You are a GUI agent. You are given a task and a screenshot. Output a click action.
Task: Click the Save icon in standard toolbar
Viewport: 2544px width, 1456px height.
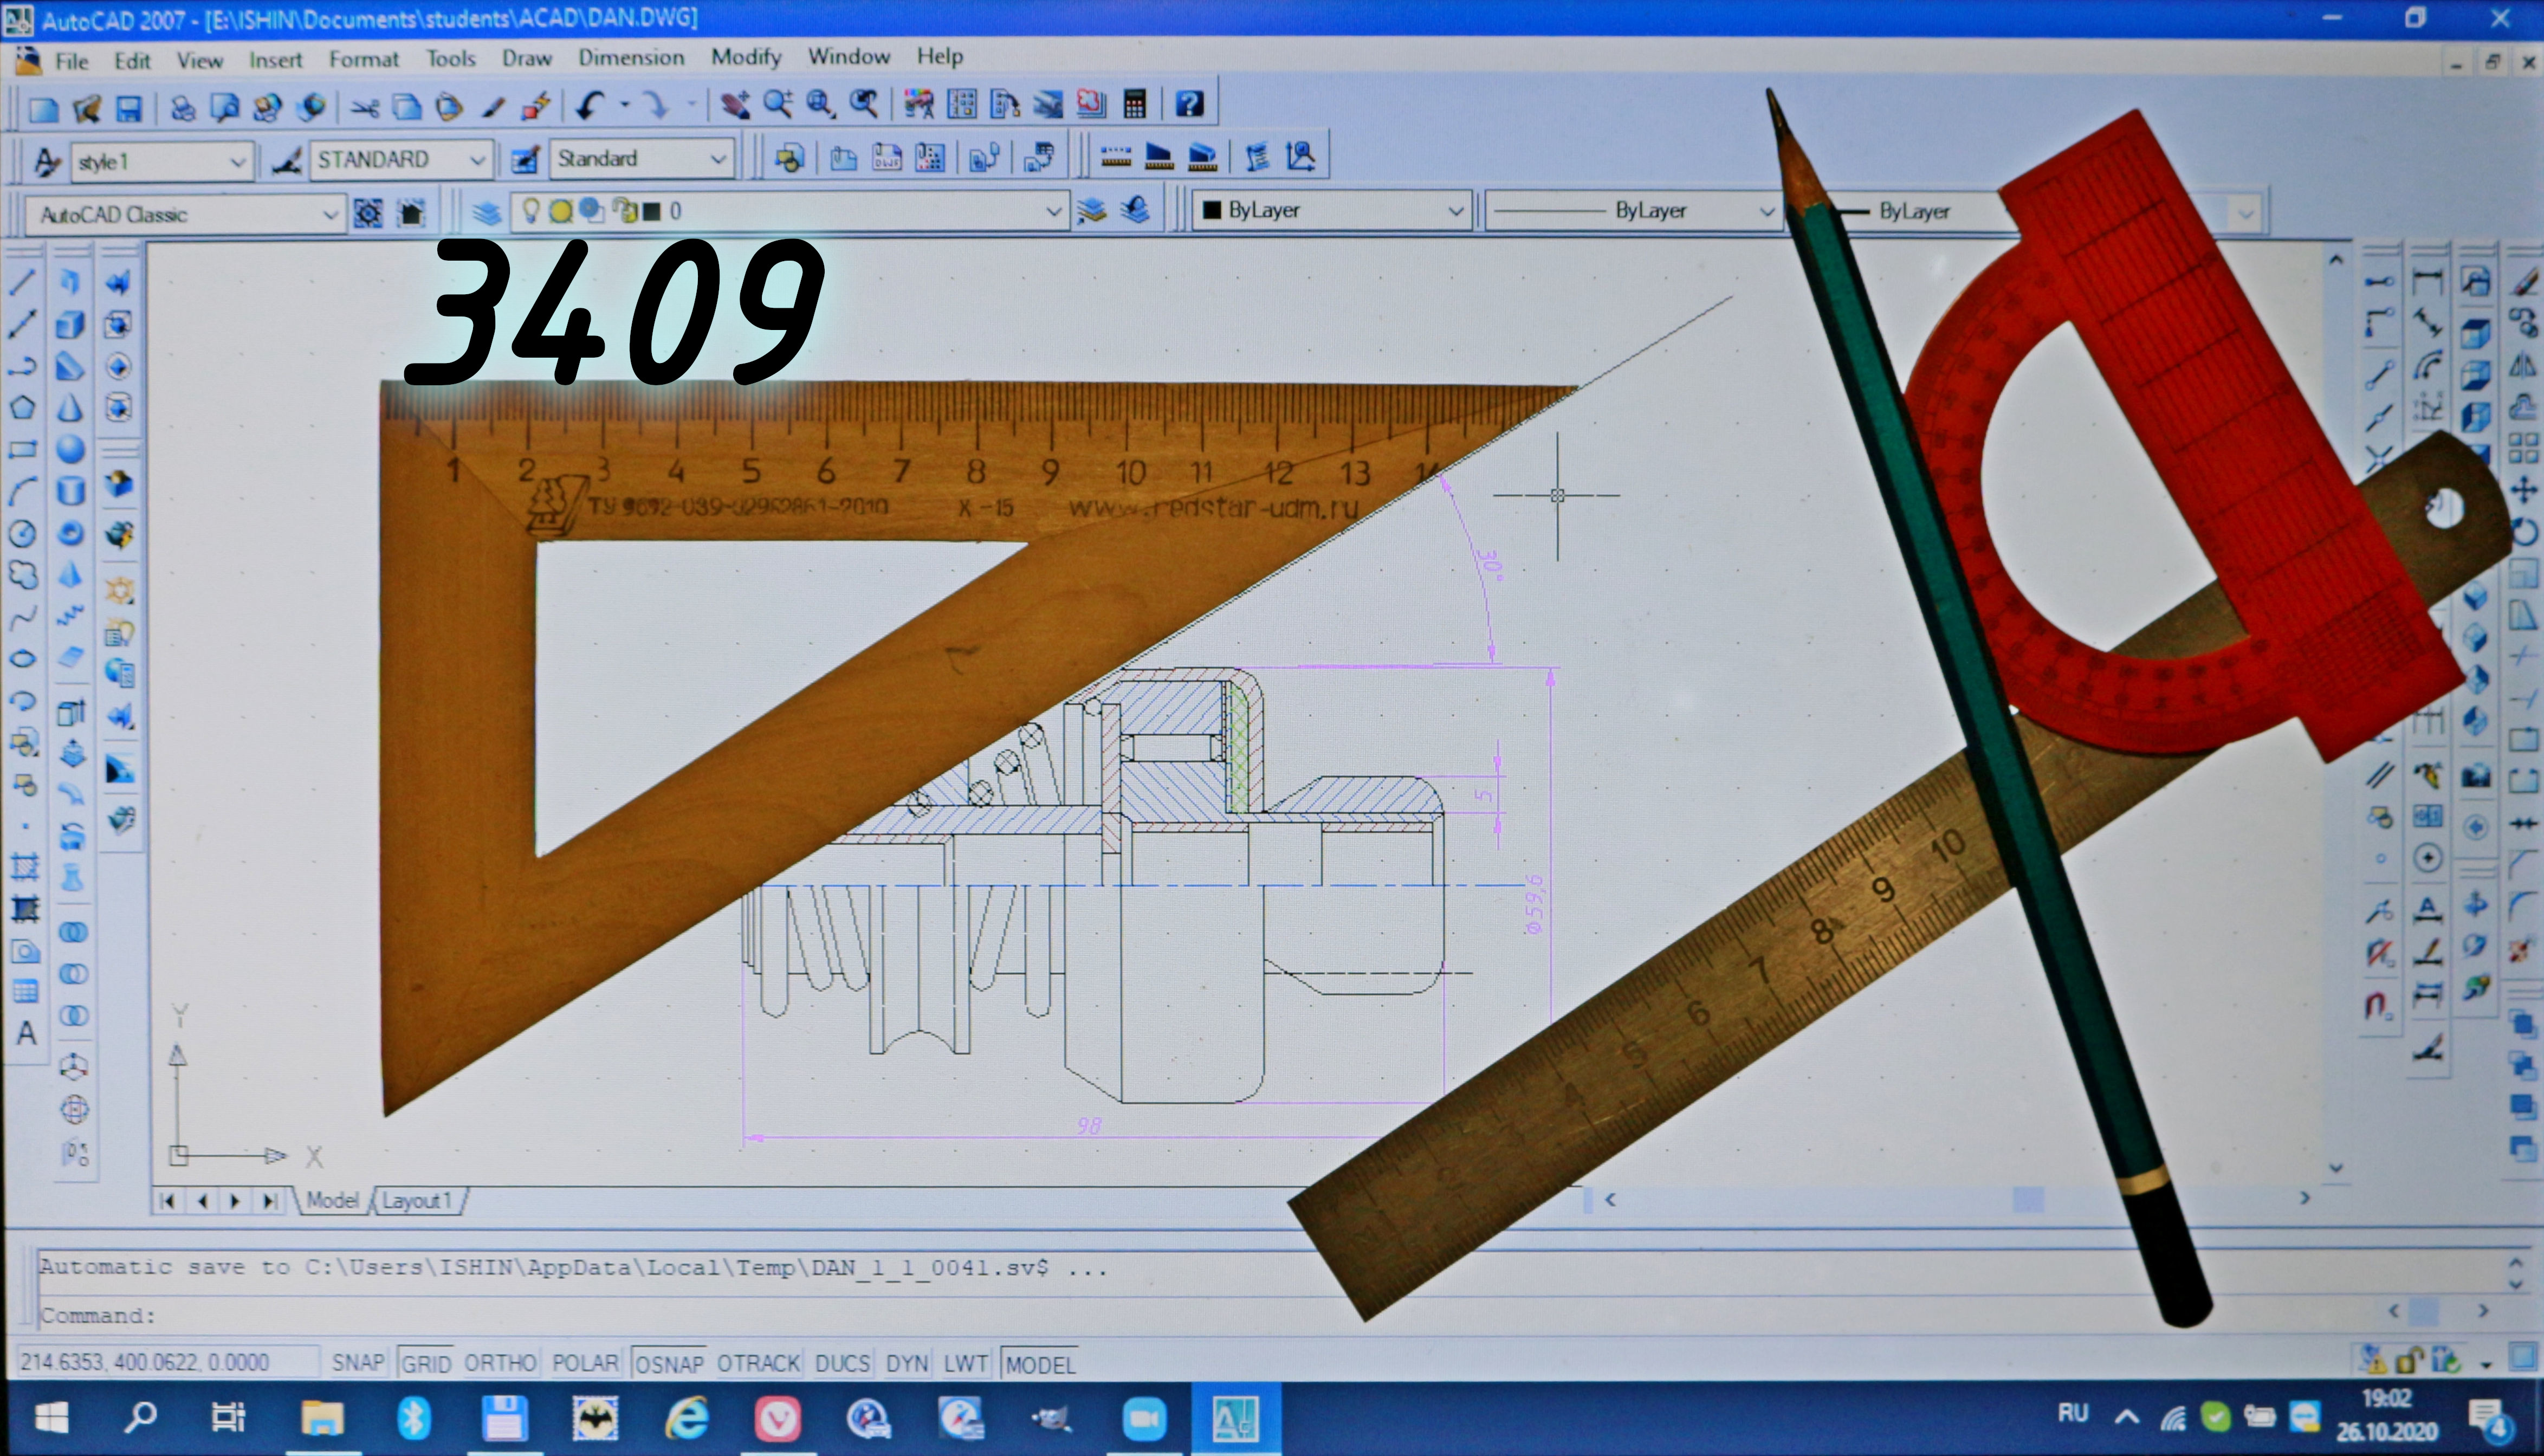(x=129, y=108)
